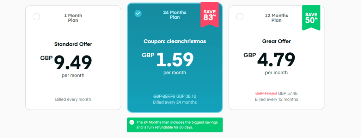
Task: Click the green Save 50% ribbon badge
Action: coord(311,18)
